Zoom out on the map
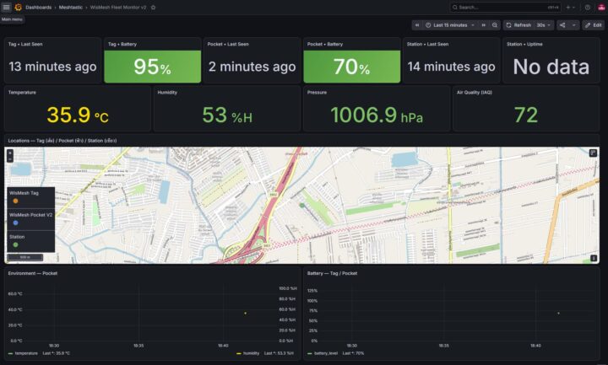 10,159
